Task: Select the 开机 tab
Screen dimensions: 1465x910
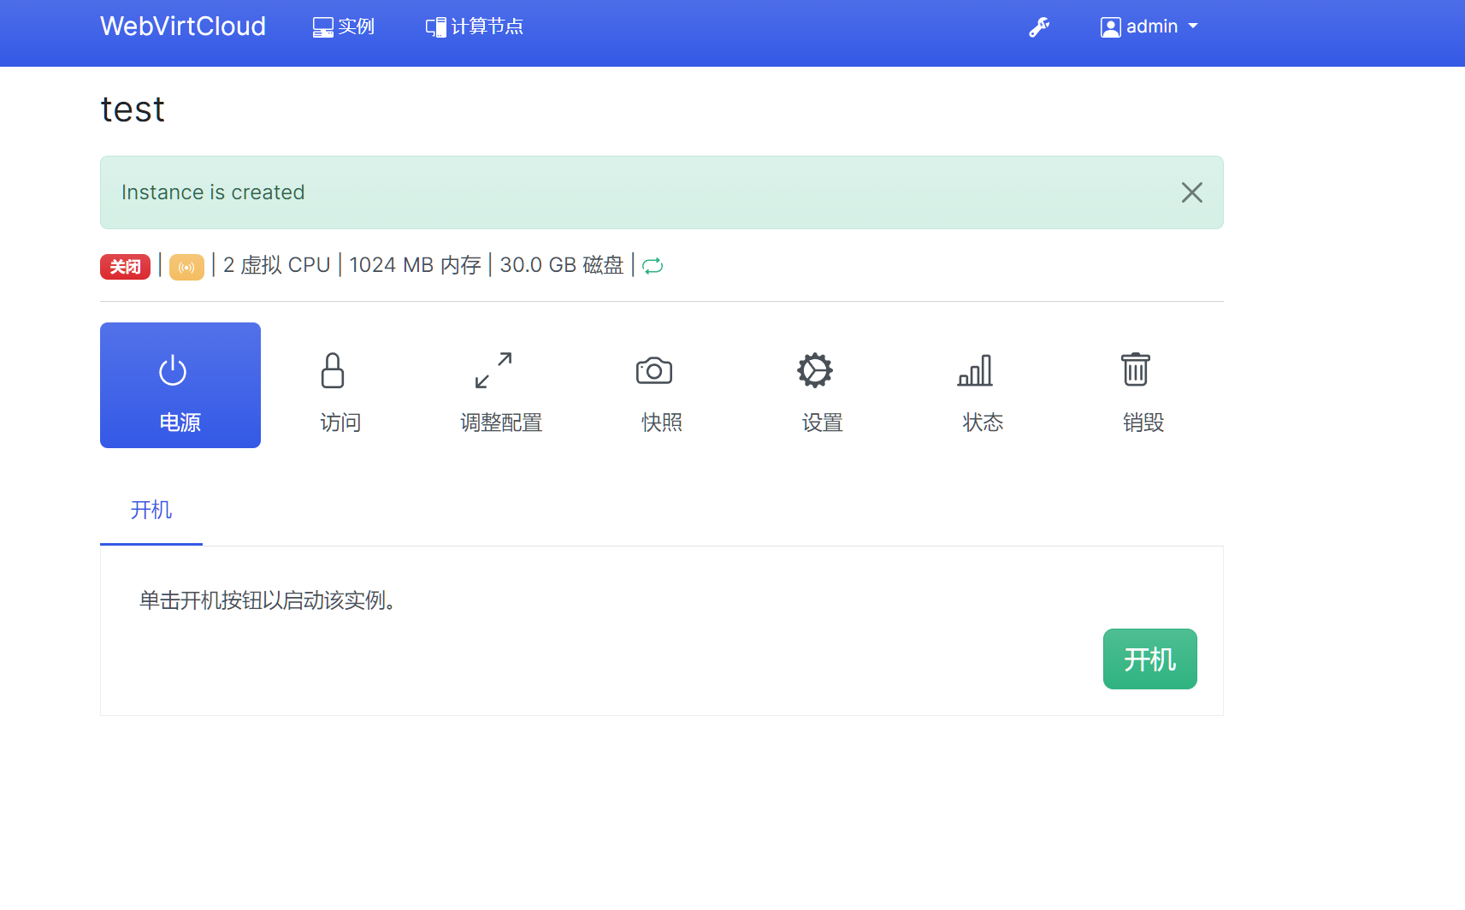Action: [151, 510]
